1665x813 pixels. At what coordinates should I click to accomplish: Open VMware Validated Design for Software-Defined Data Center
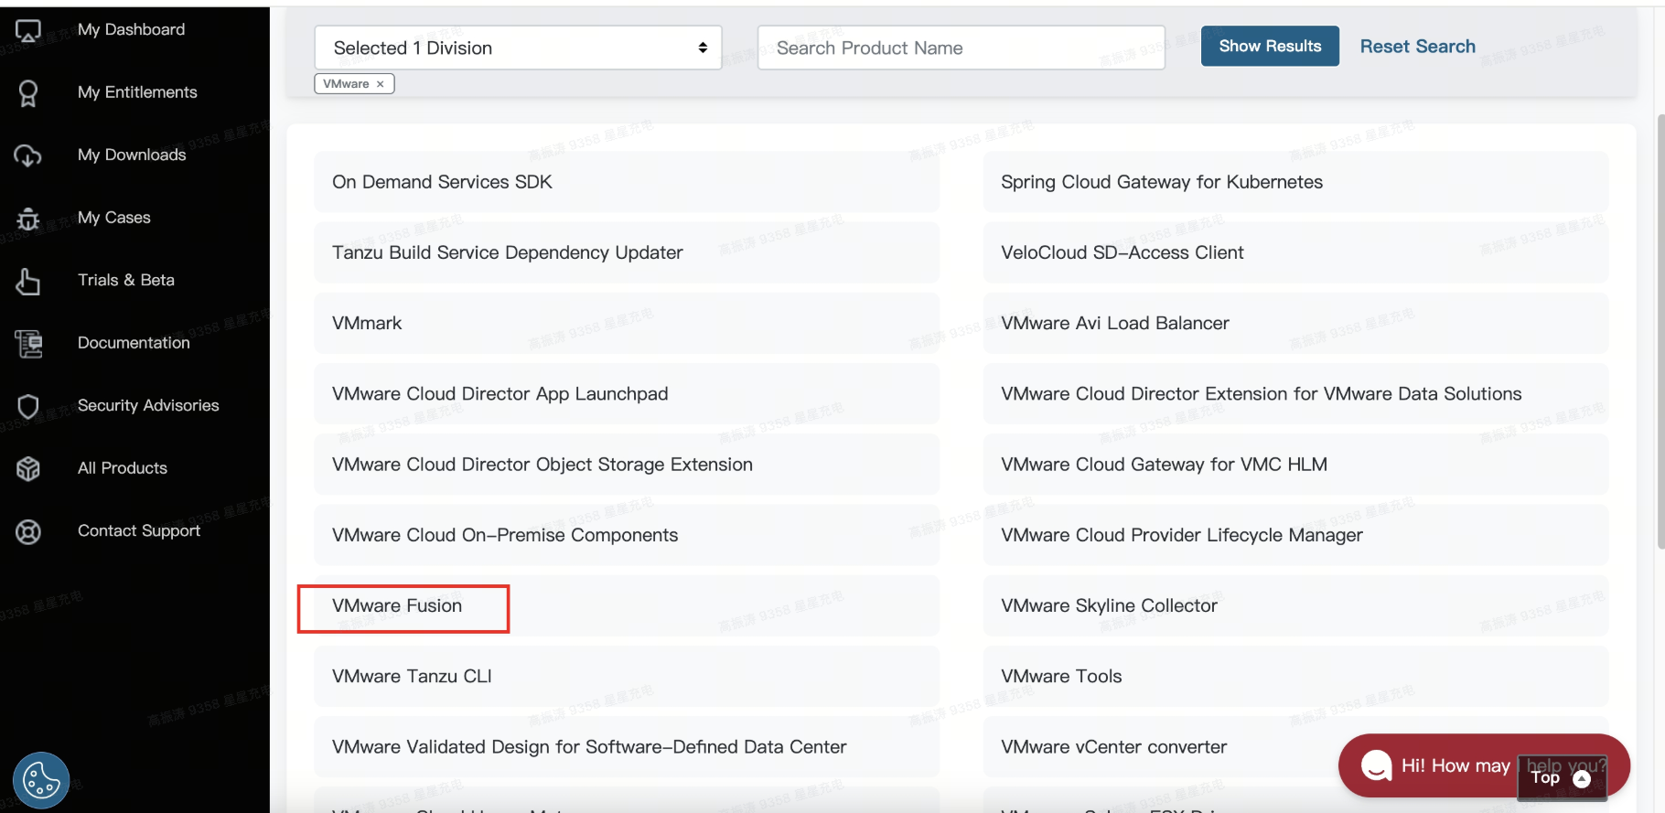click(627, 747)
